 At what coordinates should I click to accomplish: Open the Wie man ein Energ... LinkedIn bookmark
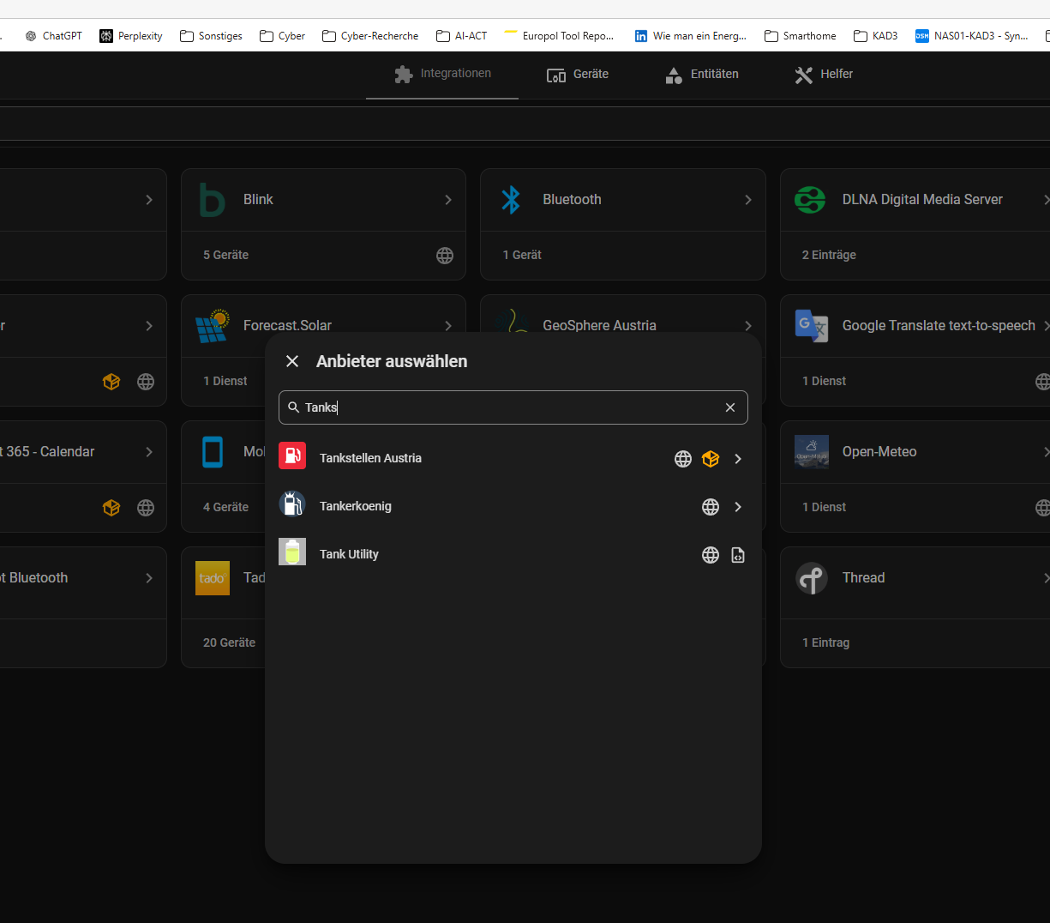(690, 36)
